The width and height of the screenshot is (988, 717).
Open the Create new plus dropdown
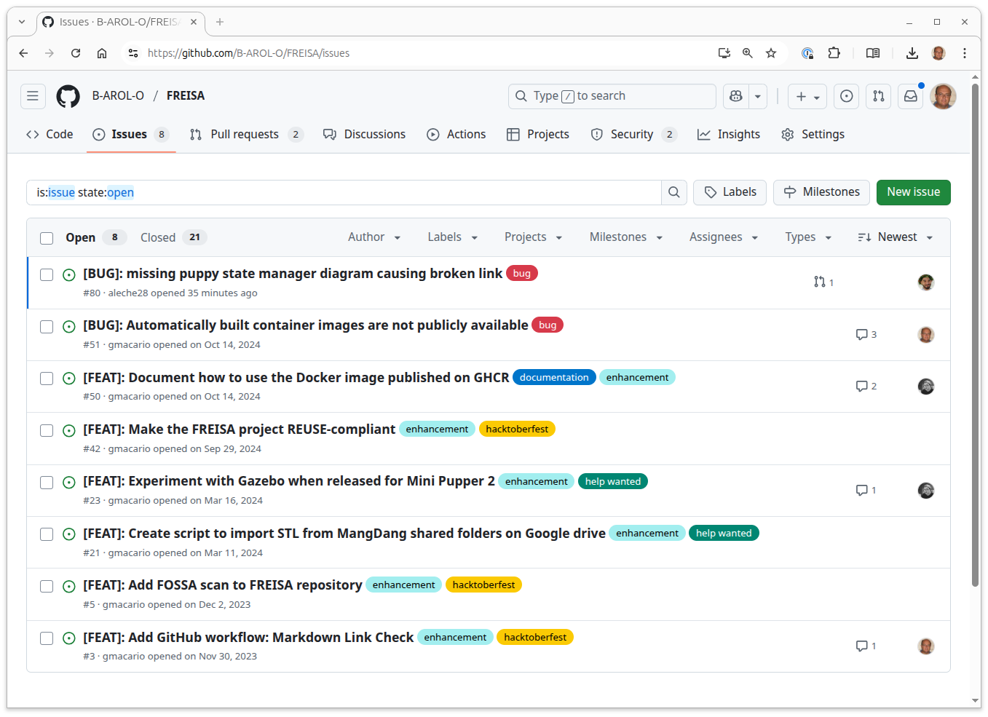coord(807,96)
